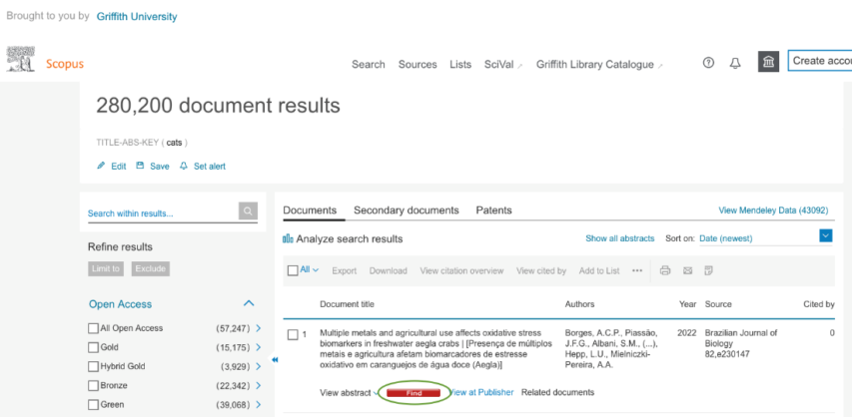Tick the Gold open access checkbox
852x417 pixels.
[93, 347]
